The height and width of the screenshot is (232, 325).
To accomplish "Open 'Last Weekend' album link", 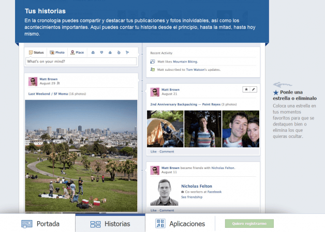I will pyautogui.click(x=39, y=94).
